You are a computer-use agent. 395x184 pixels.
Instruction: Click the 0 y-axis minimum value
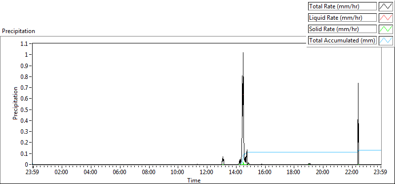27,164
